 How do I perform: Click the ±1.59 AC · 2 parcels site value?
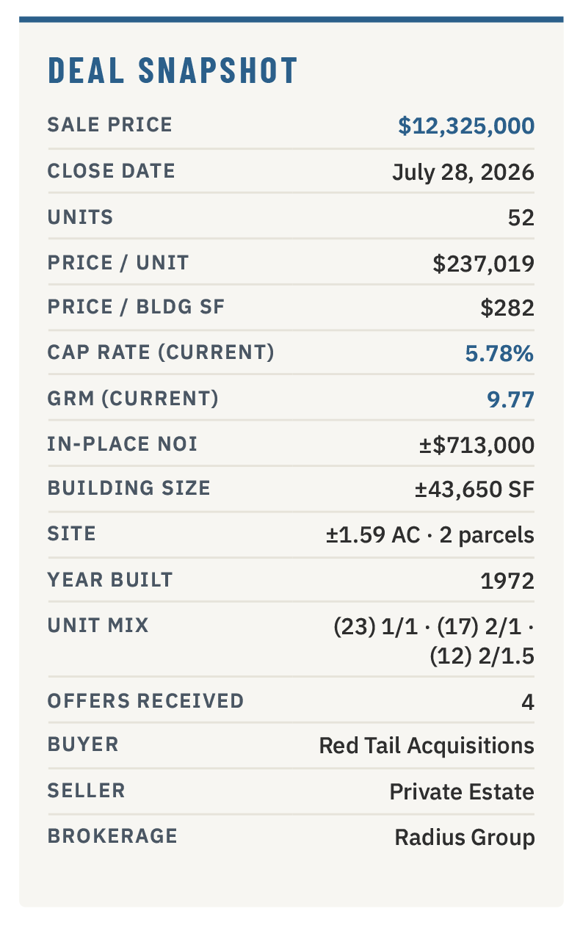click(x=430, y=535)
